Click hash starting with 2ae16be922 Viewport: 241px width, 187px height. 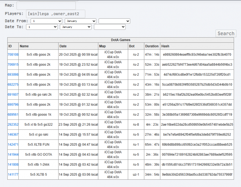click(x=197, y=125)
